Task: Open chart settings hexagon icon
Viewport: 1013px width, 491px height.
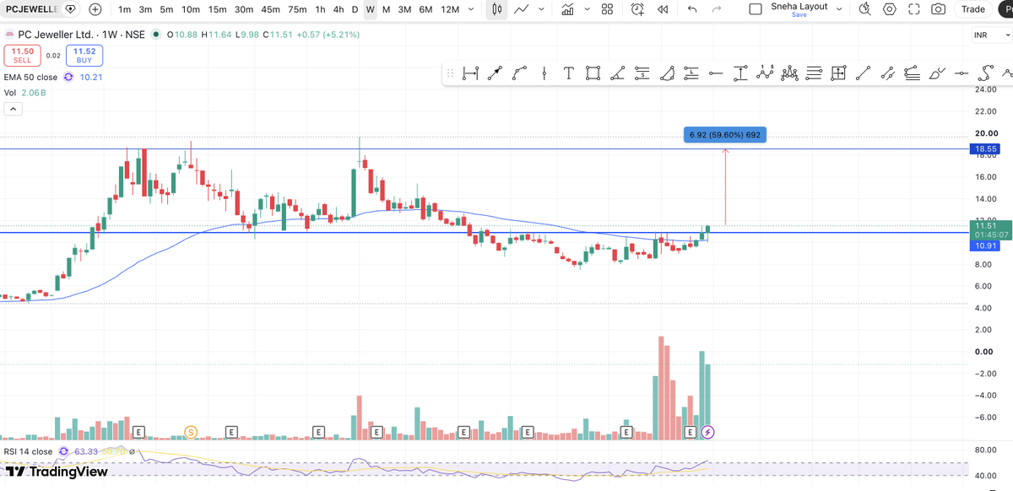Action: [x=889, y=9]
